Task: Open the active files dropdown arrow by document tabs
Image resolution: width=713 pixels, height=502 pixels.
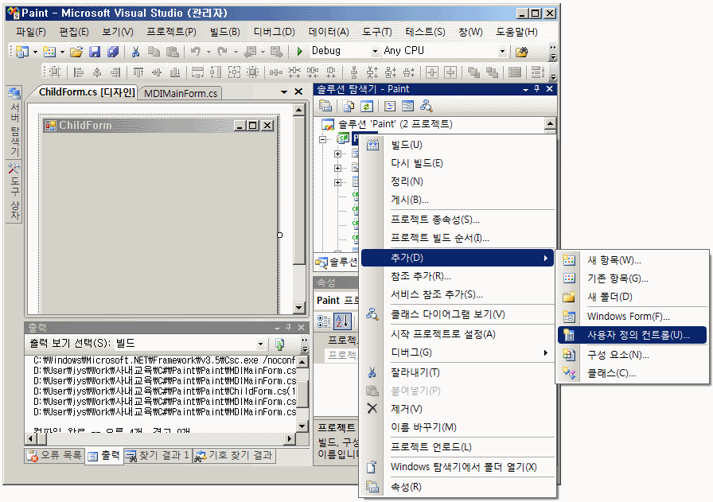Action: coord(284,91)
